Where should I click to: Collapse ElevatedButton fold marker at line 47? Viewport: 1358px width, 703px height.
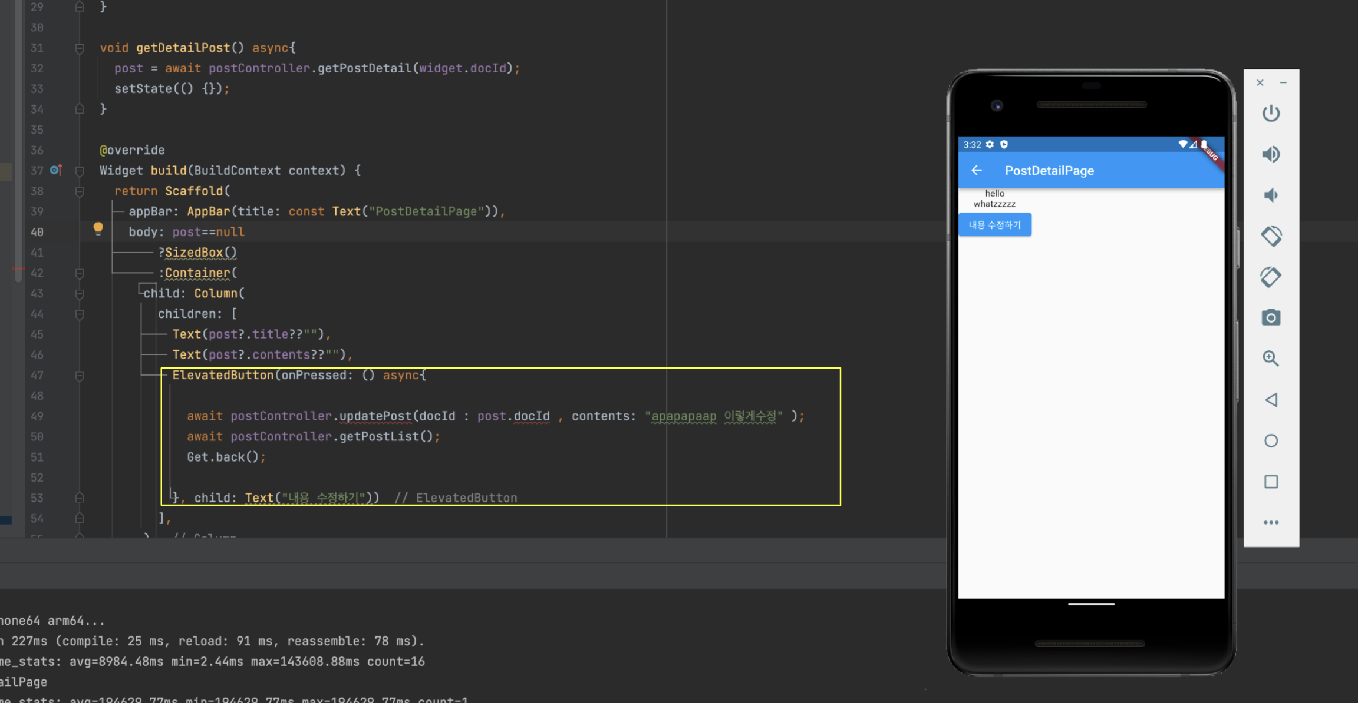[80, 376]
